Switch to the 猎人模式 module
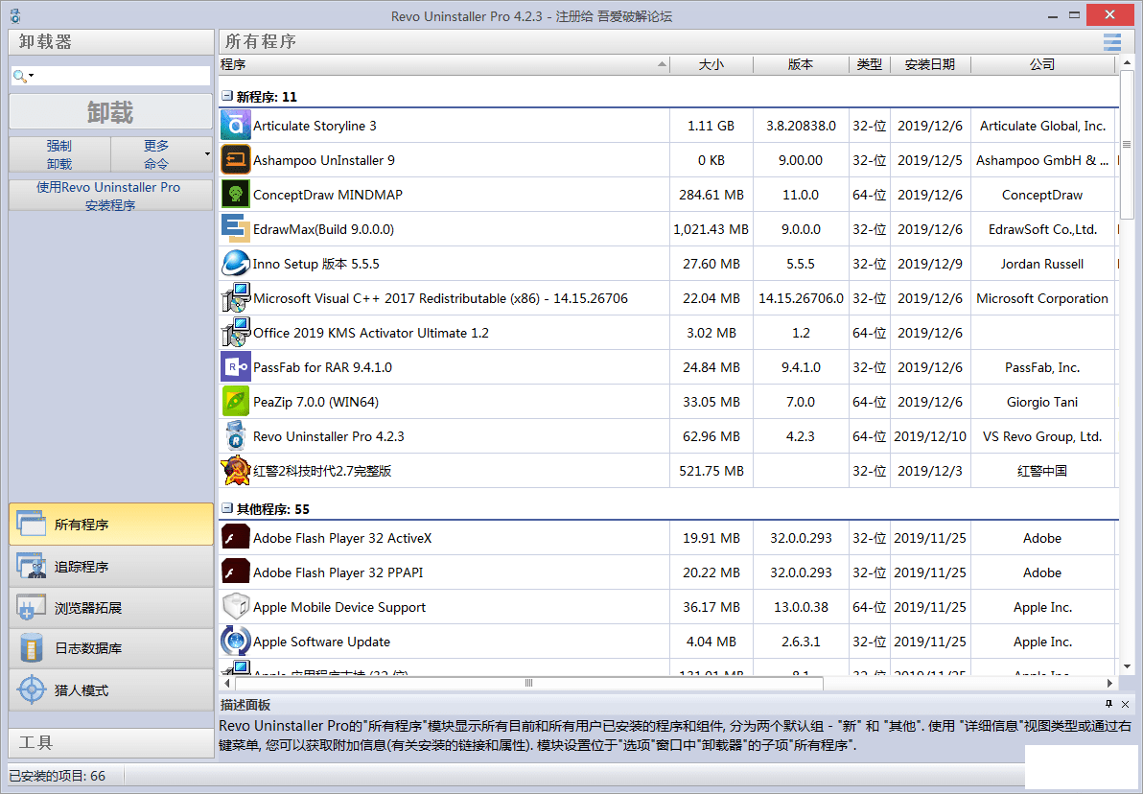Screen dimensions: 1143x794 (111, 689)
